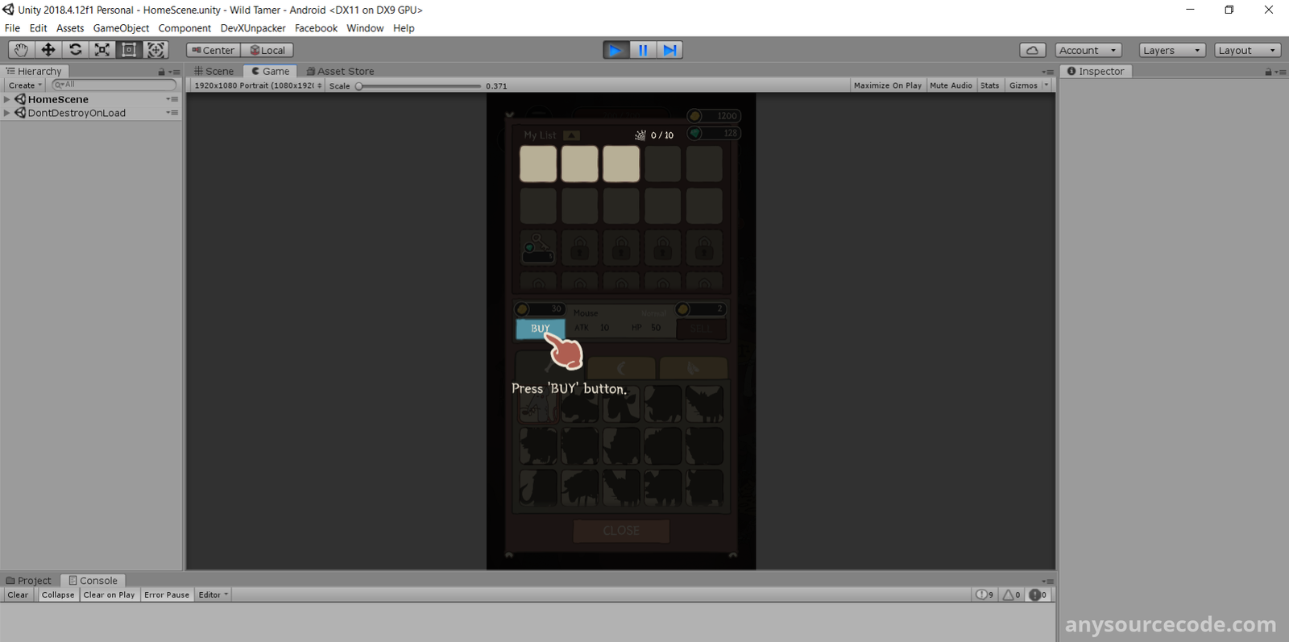Select the Move tool
This screenshot has width=1289, height=642.
[48, 50]
